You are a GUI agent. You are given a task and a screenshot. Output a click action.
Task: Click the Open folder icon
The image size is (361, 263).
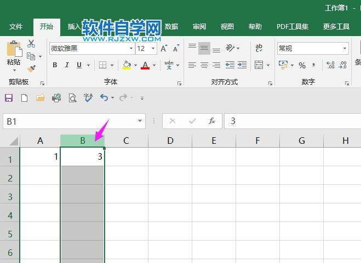click(x=41, y=98)
